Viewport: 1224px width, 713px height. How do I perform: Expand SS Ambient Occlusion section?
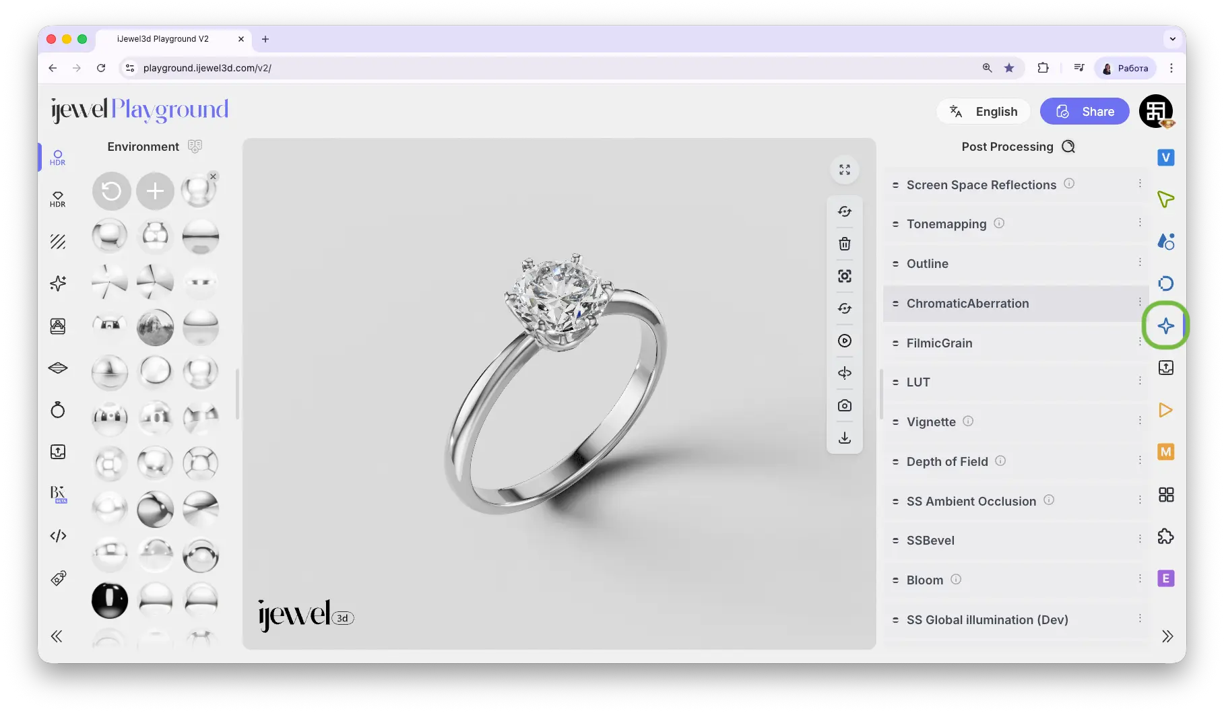[x=1015, y=501]
